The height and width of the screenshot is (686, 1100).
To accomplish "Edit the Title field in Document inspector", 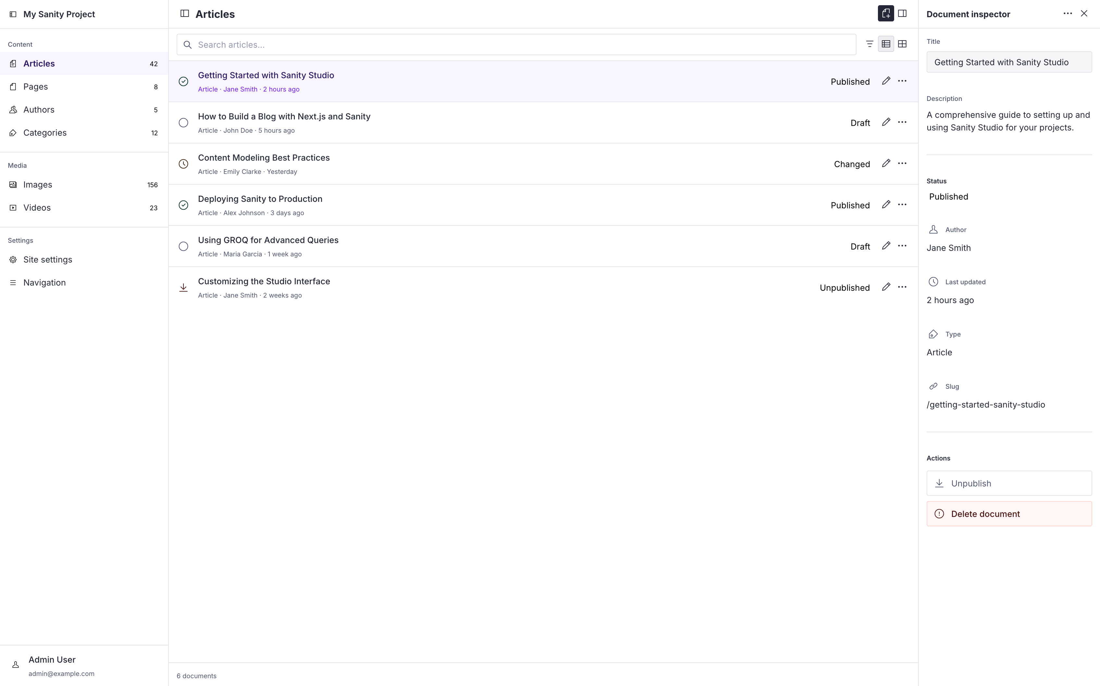I will 1009,62.
